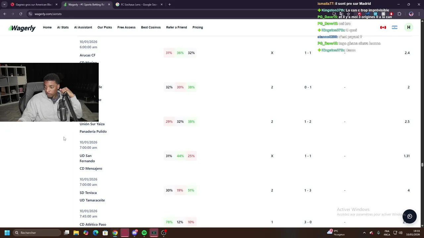
Task: Close the Wagerly tab
Action: [109, 5]
